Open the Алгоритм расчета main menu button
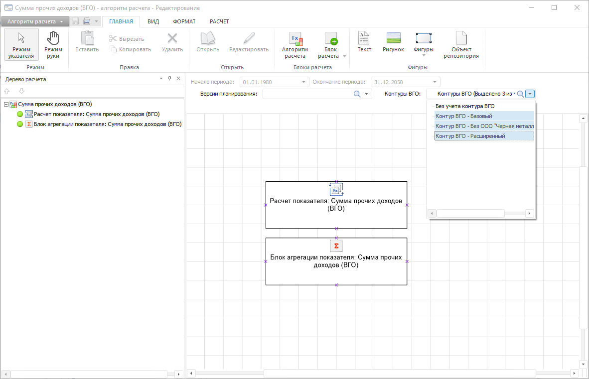 [x=35, y=21]
